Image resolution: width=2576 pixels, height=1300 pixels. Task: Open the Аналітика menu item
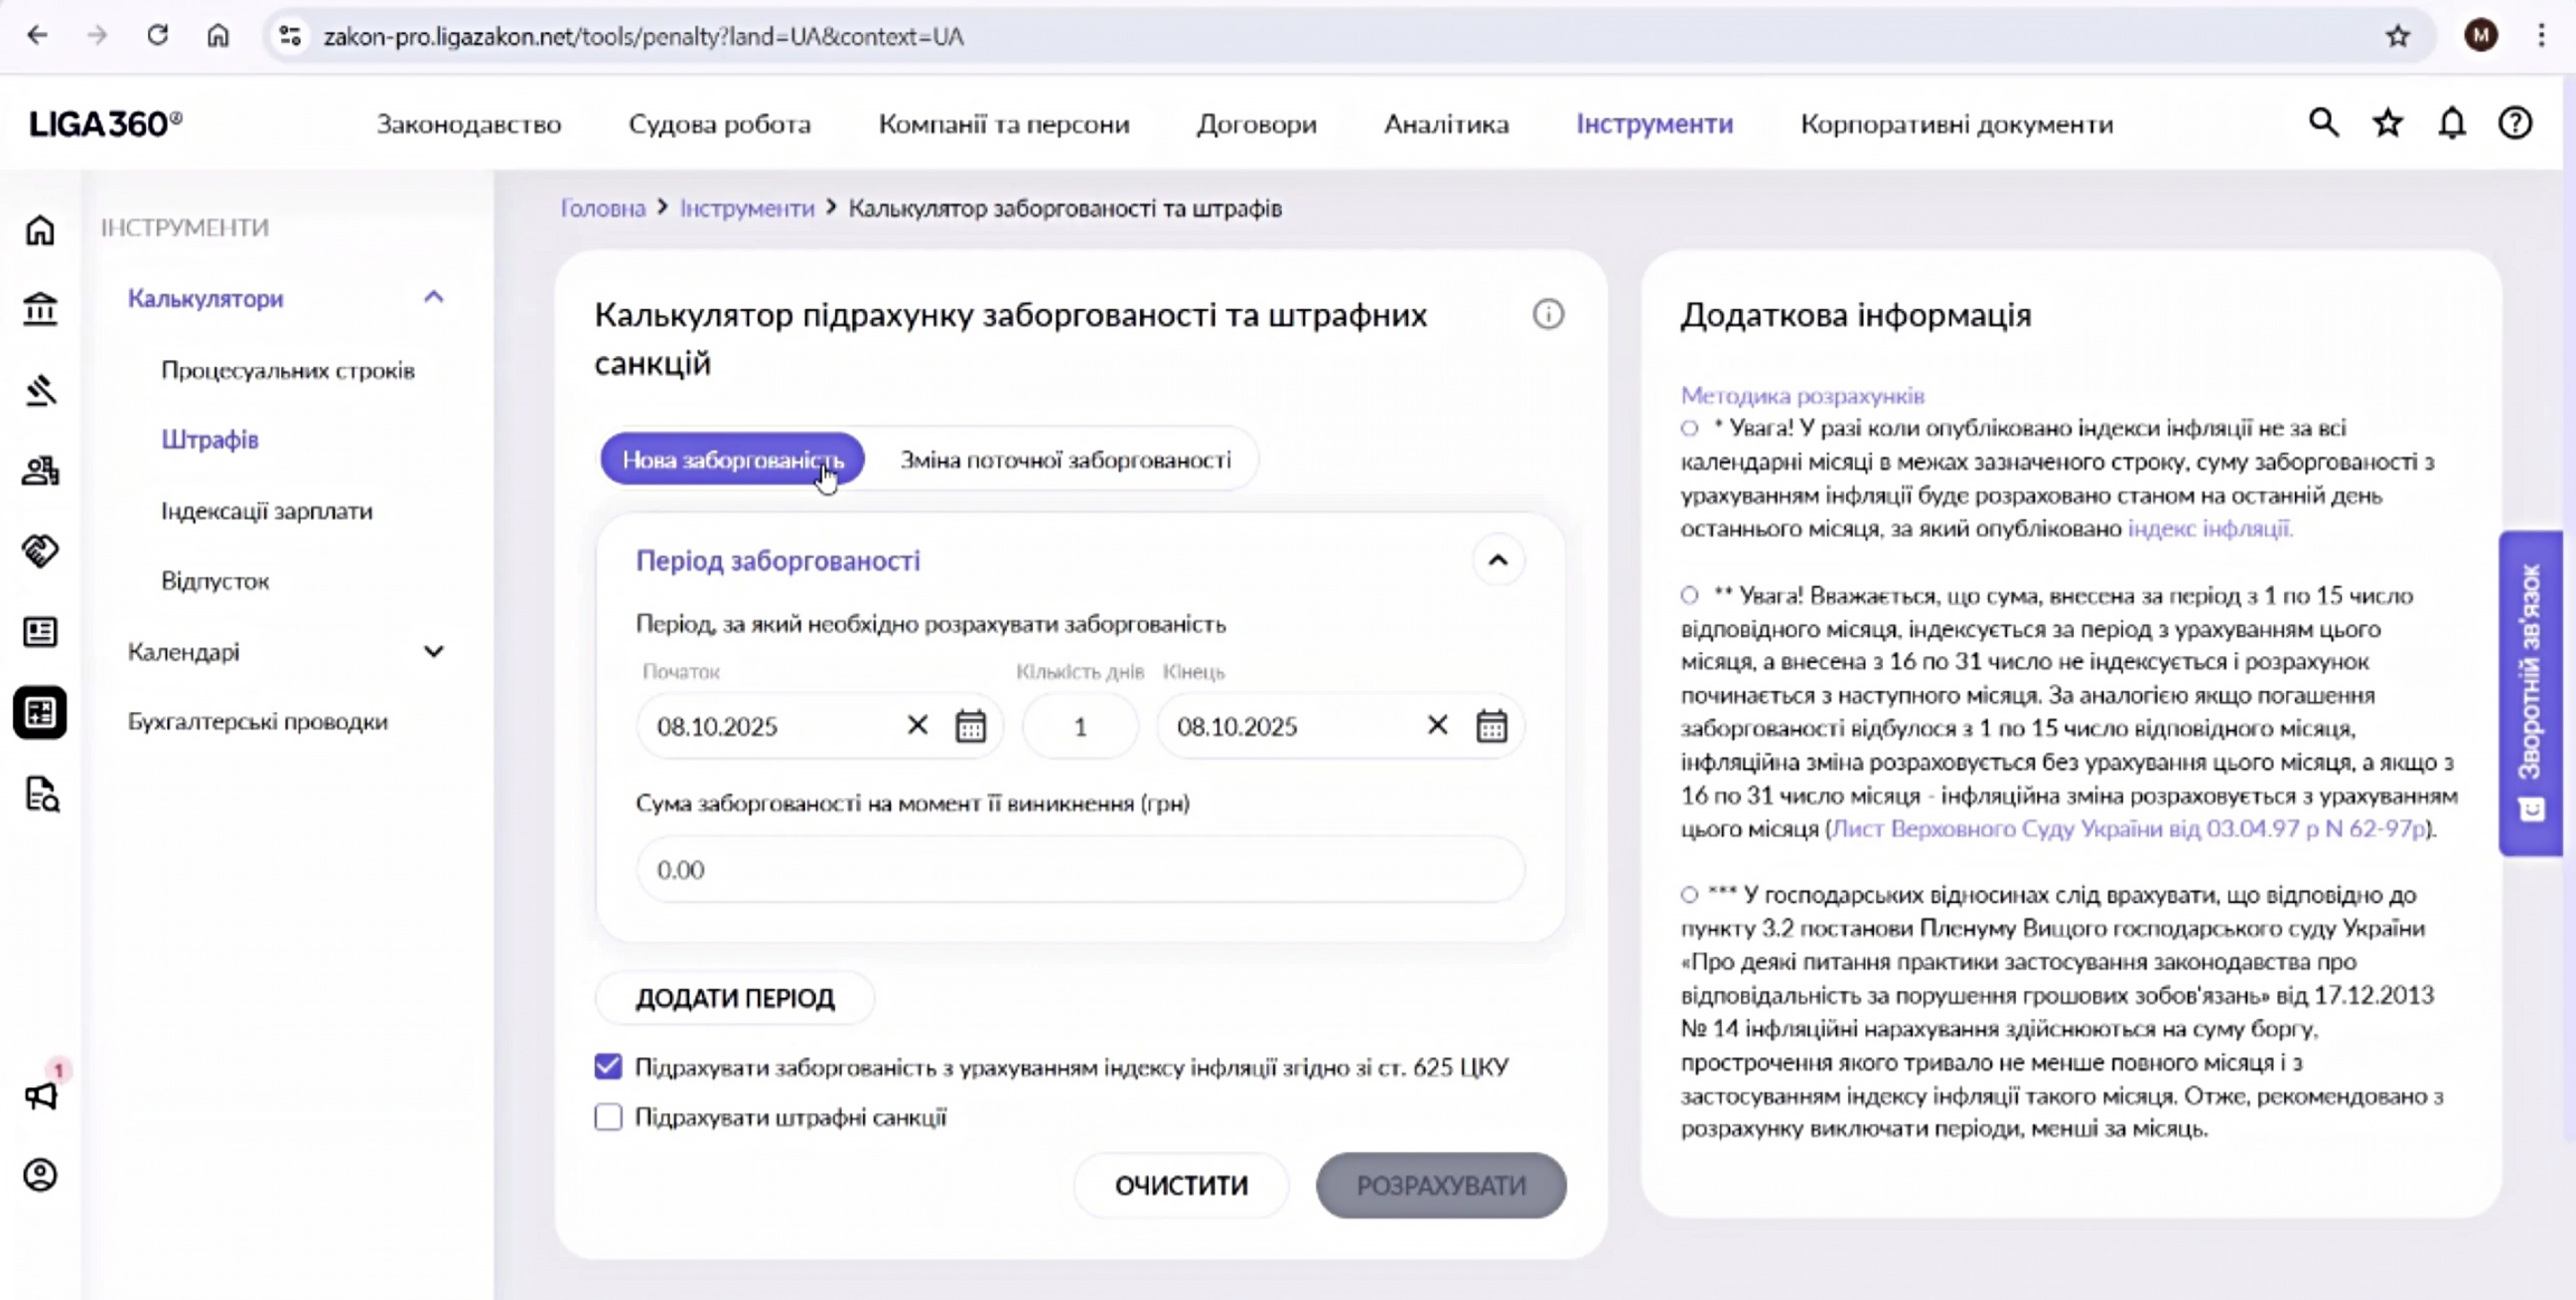point(1446,124)
